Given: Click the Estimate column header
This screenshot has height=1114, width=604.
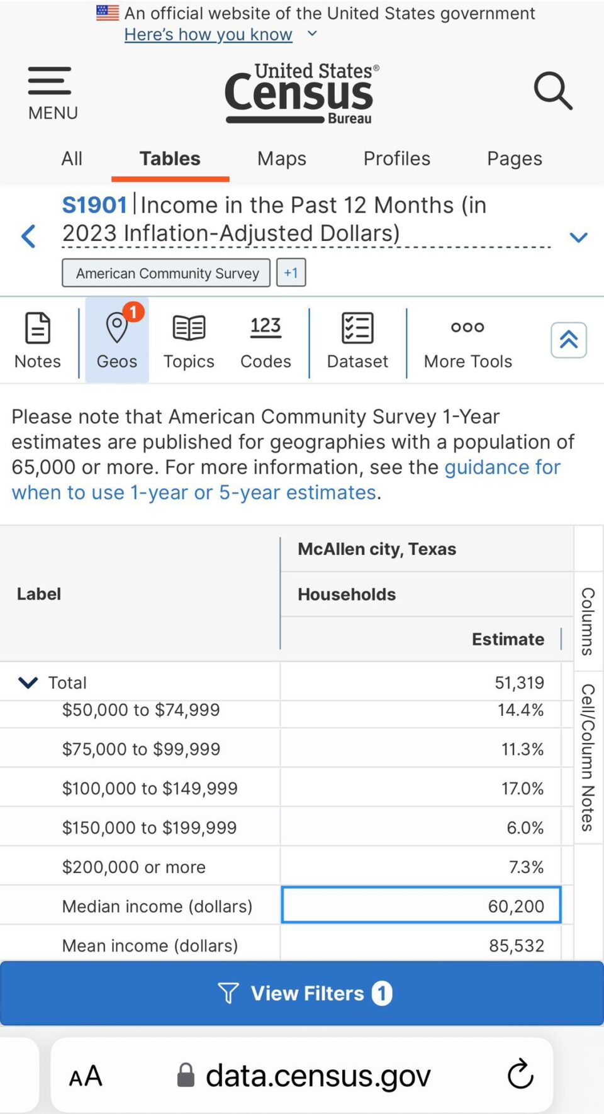Looking at the screenshot, I should pyautogui.click(x=508, y=639).
